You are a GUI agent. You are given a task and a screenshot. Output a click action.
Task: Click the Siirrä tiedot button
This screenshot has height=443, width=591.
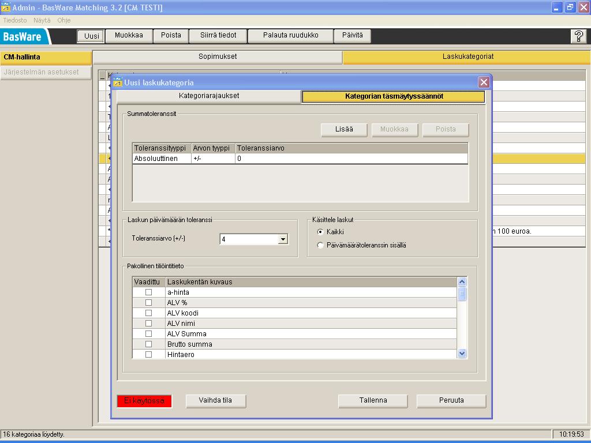218,36
